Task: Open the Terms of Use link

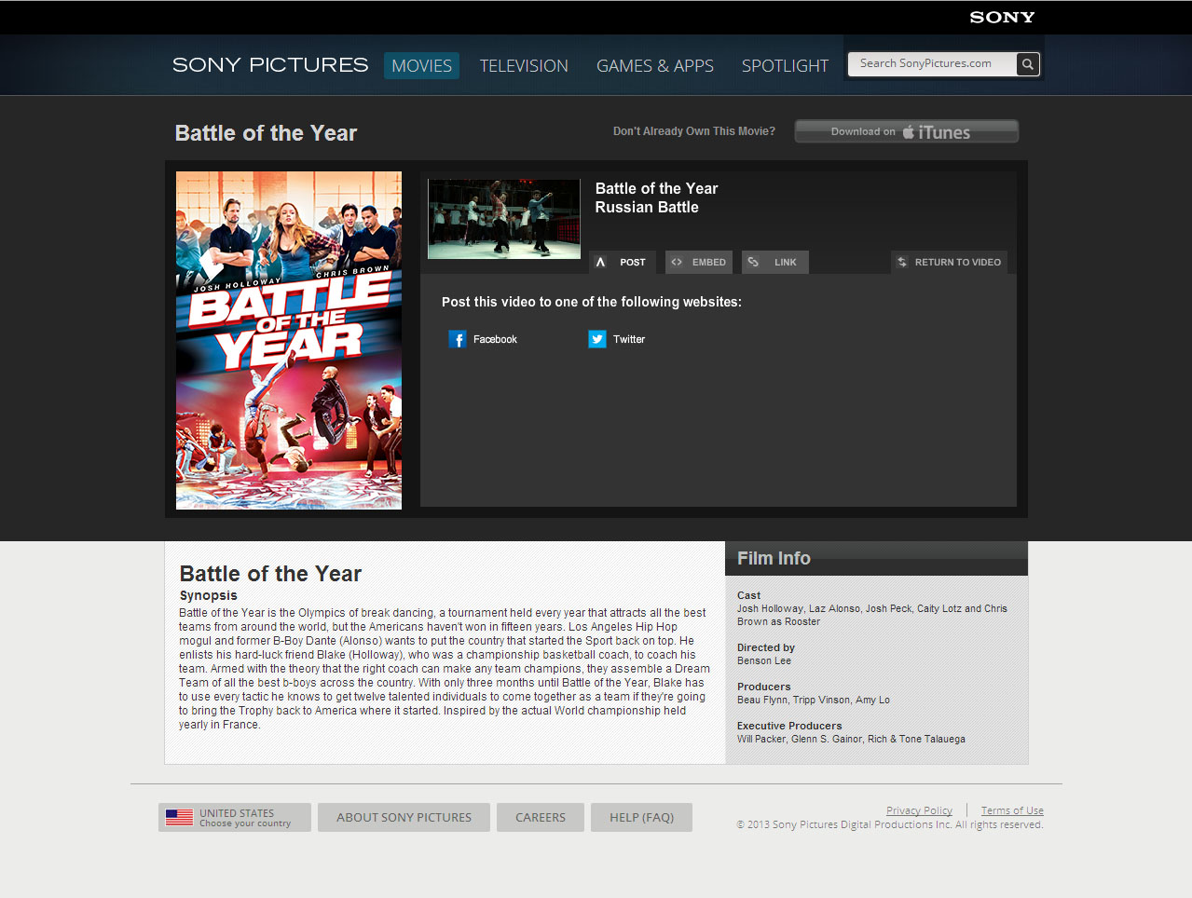Action: [1012, 810]
